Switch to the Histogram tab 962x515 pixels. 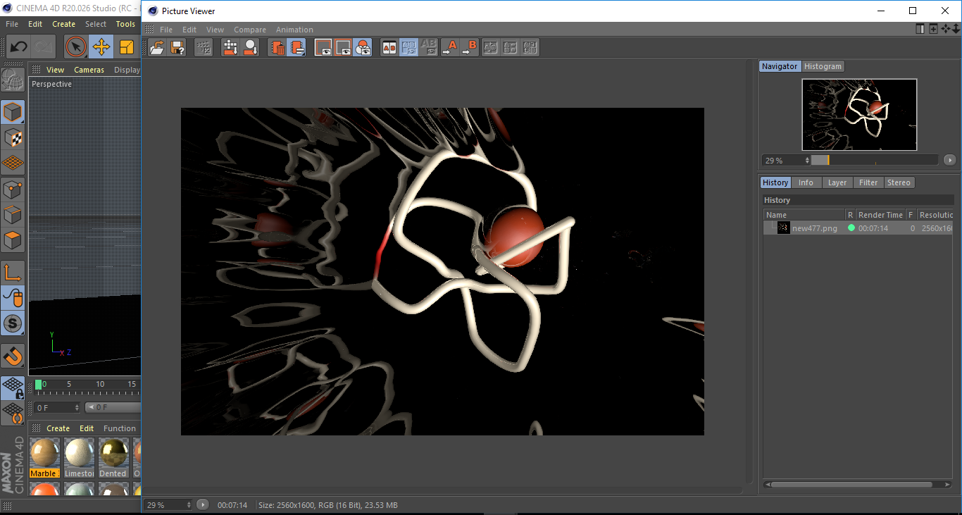823,66
